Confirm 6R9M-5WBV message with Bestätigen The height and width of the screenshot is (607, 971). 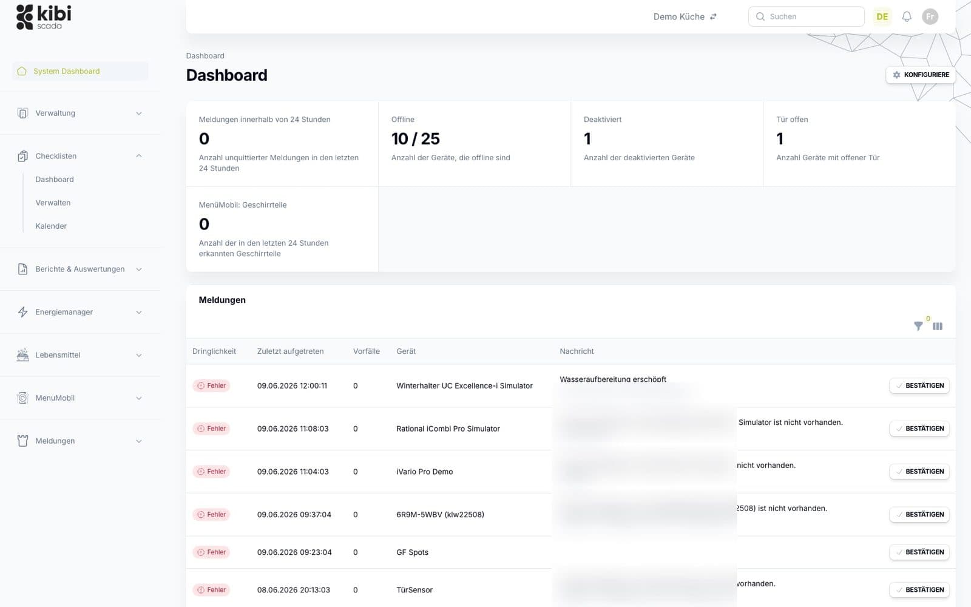(919, 515)
